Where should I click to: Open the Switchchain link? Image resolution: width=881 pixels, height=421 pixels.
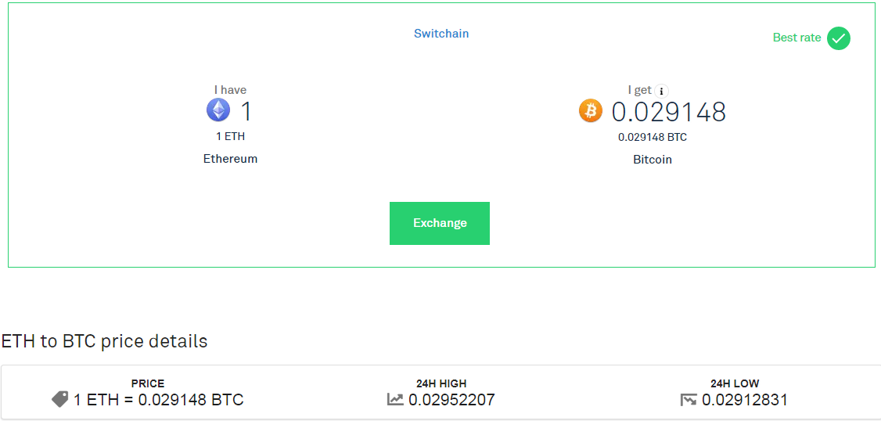point(441,33)
